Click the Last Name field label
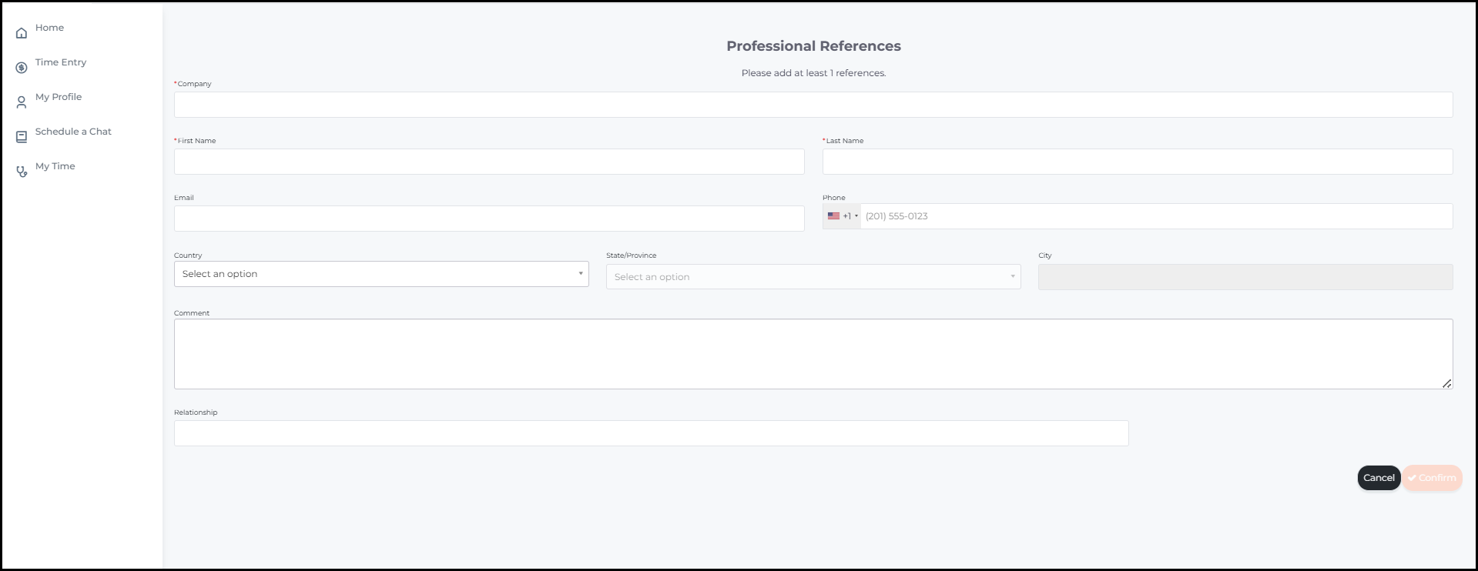This screenshot has height=571, width=1478. click(x=844, y=141)
